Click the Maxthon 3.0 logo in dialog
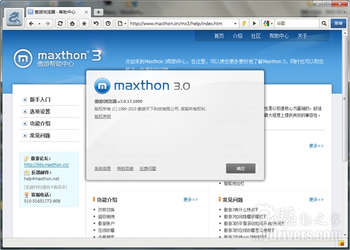This screenshot has width=350, height=250. pos(142,85)
